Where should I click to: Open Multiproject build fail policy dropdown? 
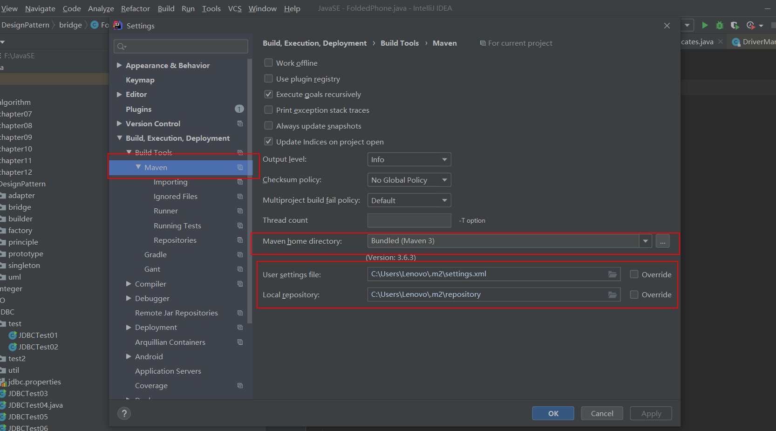[x=409, y=200]
